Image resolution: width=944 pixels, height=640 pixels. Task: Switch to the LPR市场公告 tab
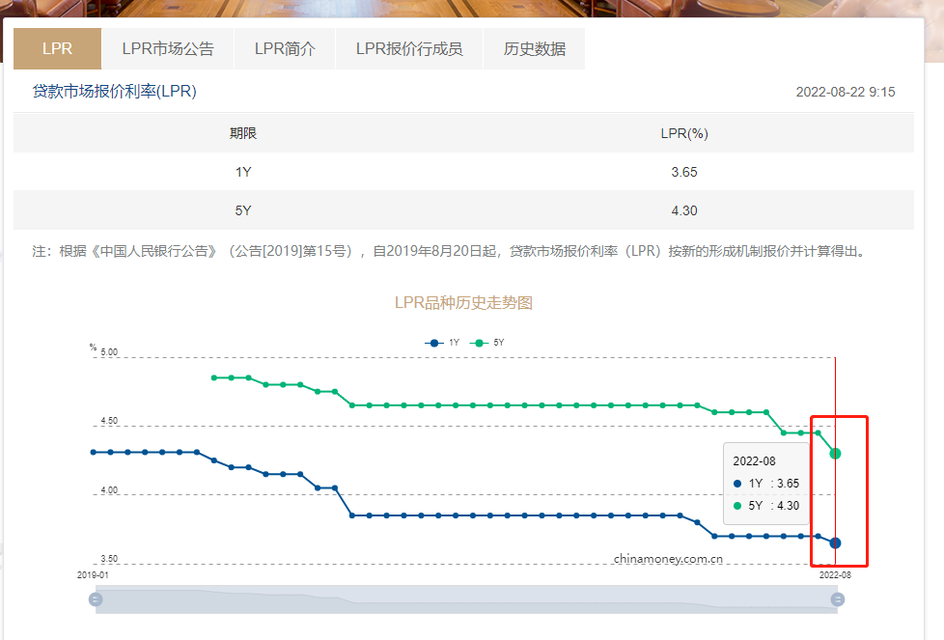point(167,48)
